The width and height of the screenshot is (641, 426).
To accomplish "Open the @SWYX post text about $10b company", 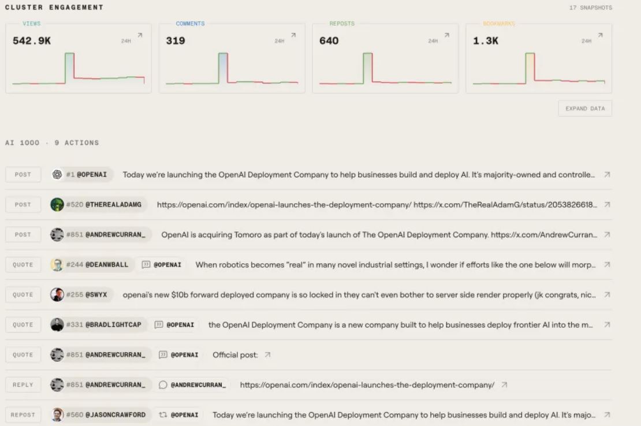I will (359, 294).
